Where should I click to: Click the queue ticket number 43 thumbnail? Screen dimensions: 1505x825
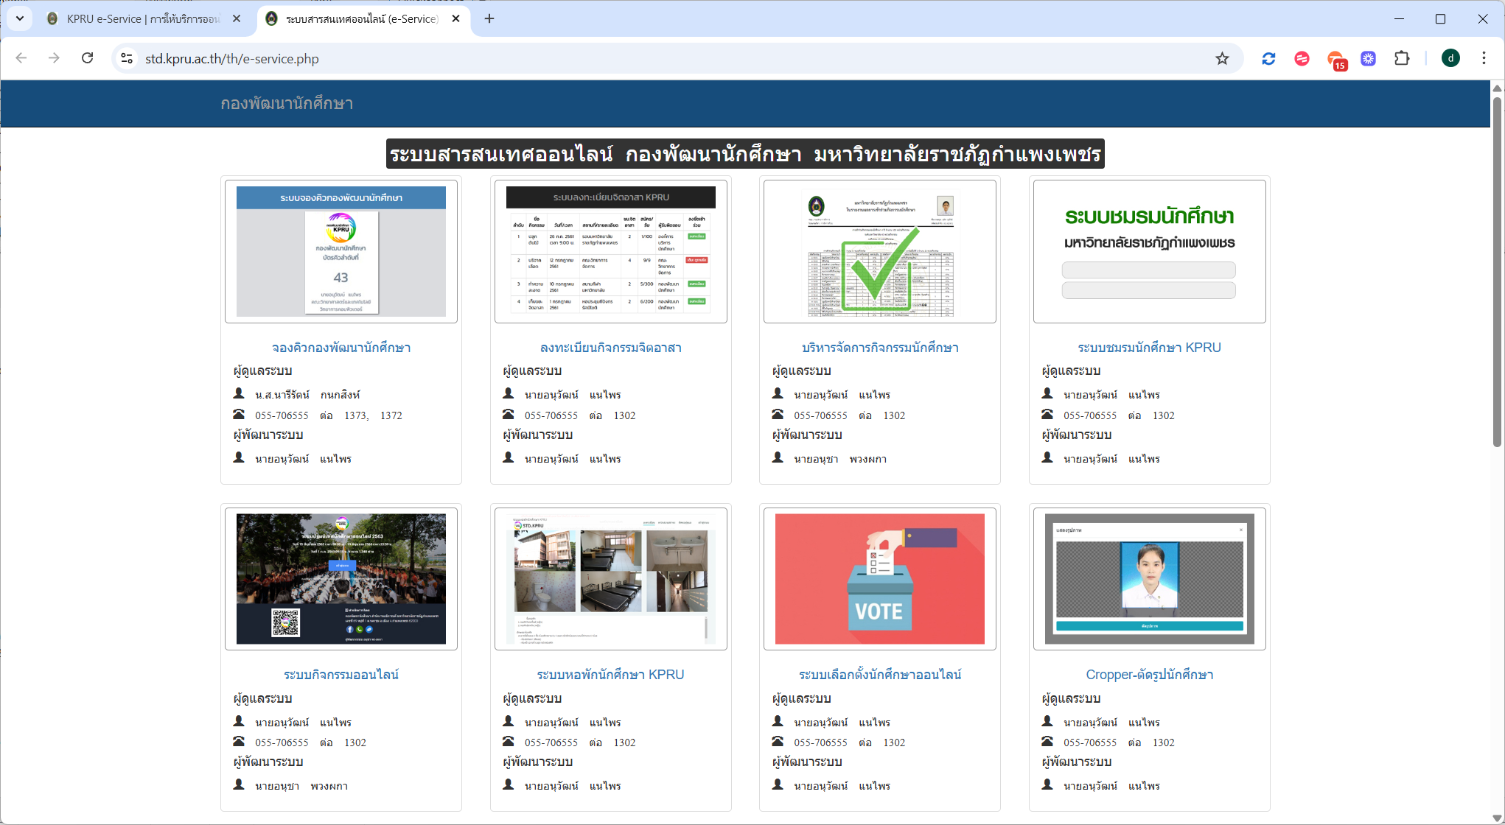(341, 251)
